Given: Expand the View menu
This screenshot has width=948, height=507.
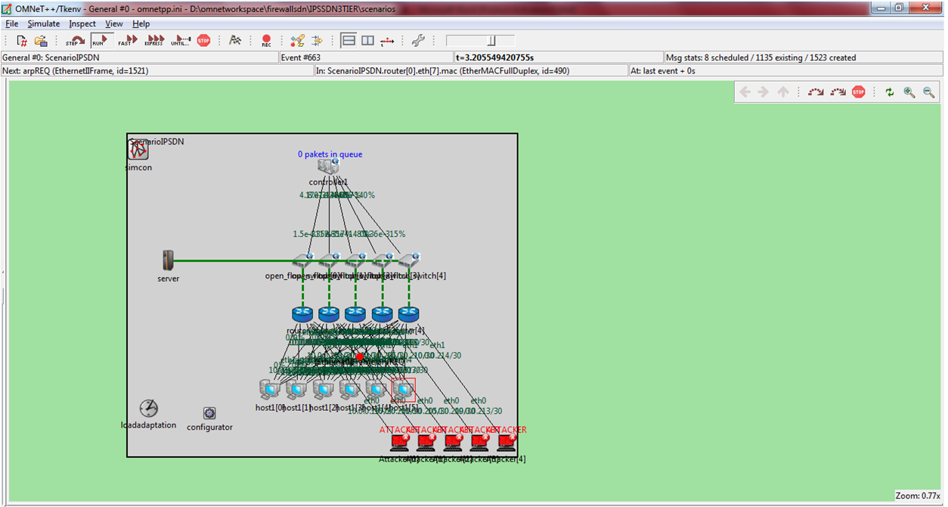Looking at the screenshot, I should point(113,24).
